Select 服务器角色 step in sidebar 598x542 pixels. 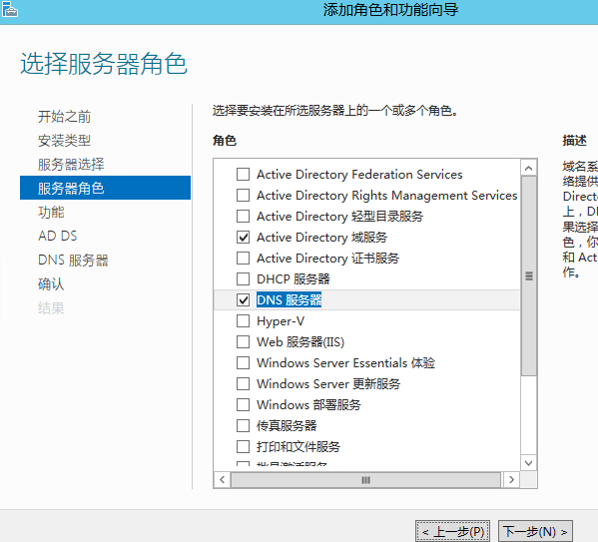105,188
